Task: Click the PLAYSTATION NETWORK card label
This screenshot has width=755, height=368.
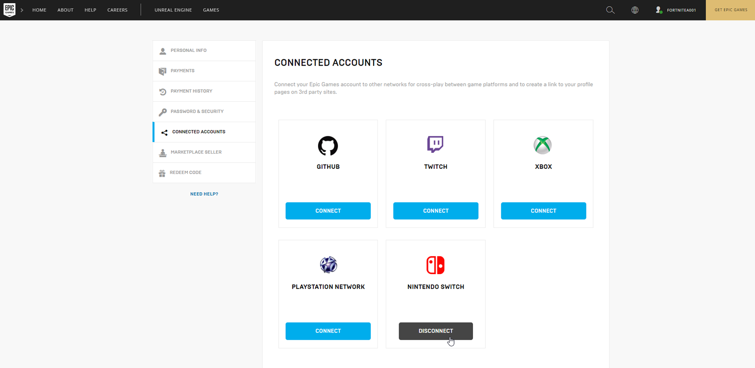Action: [328, 287]
